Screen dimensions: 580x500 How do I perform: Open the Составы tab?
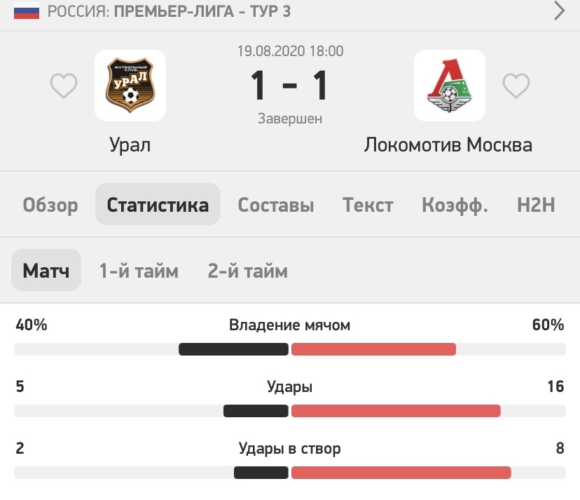click(x=276, y=205)
